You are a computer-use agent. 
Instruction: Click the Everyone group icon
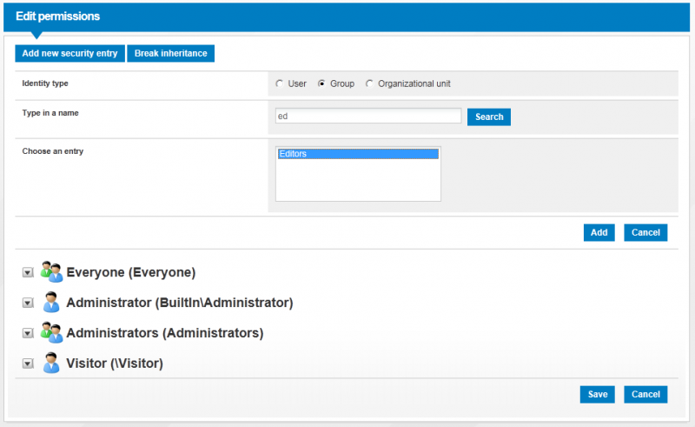[x=51, y=271]
